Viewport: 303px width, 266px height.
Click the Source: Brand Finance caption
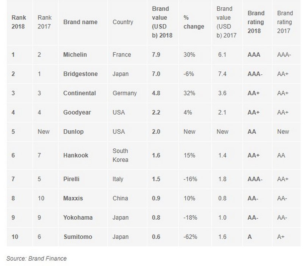[x=36, y=258]
